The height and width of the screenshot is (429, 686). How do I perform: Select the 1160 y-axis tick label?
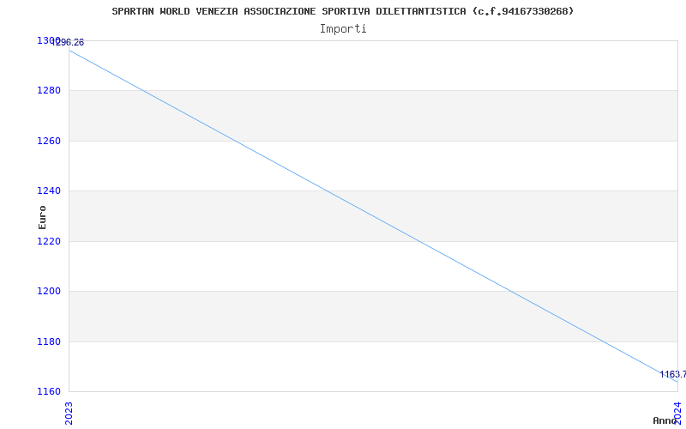49,391
